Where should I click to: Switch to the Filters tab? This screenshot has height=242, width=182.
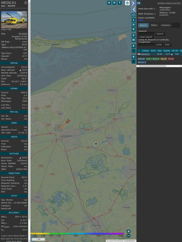pyautogui.click(x=154, y=25)
